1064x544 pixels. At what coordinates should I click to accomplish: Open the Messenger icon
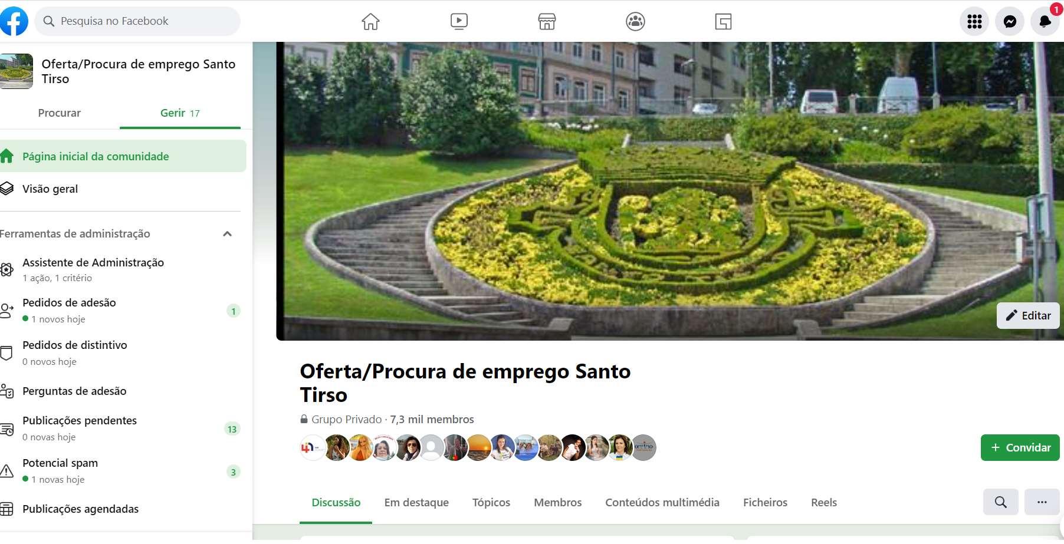click(x=1010, y=22)
